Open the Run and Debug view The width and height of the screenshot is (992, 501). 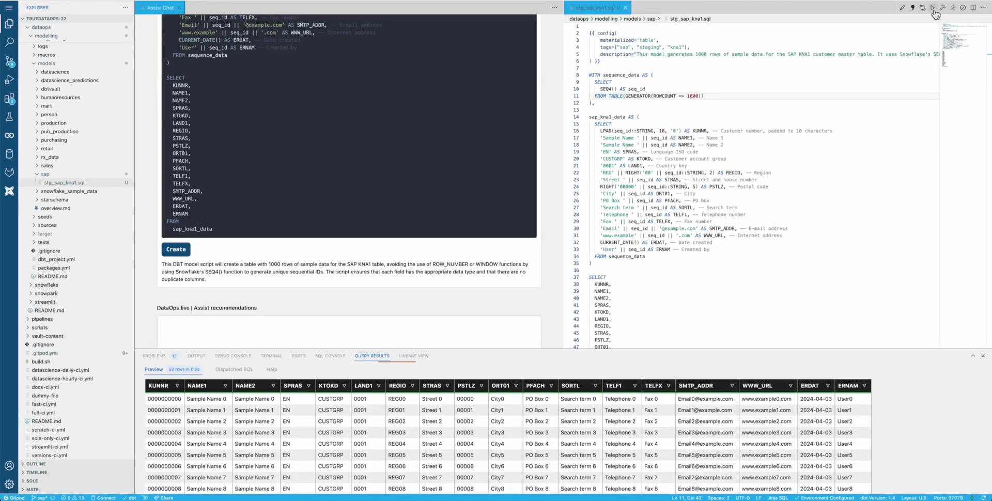coord(9,80)
